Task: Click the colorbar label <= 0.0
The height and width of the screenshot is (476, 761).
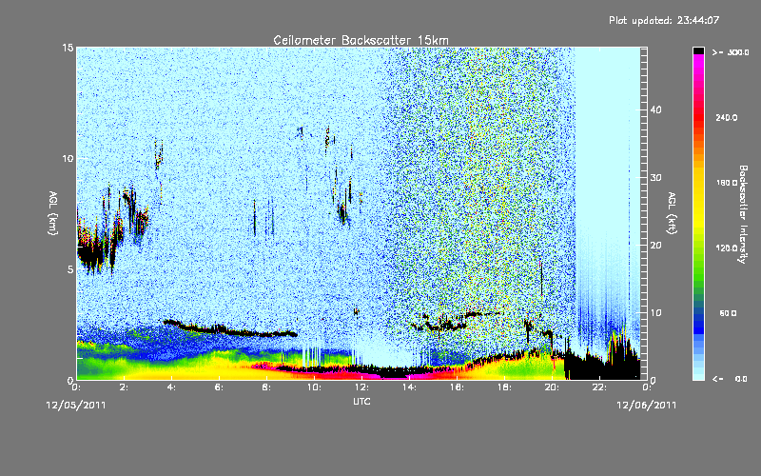Action: pos(731,378)
